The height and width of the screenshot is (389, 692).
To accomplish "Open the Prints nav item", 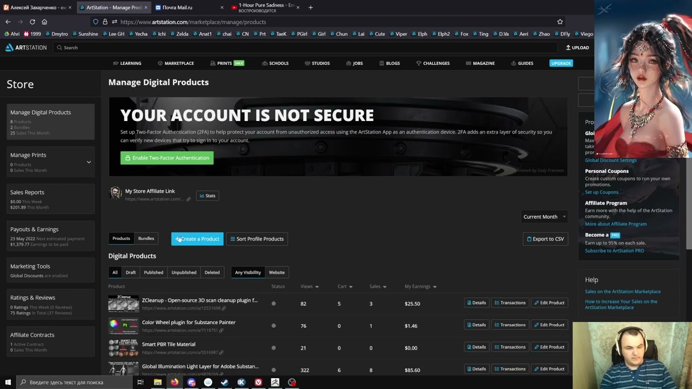I will tap(227, 63).
